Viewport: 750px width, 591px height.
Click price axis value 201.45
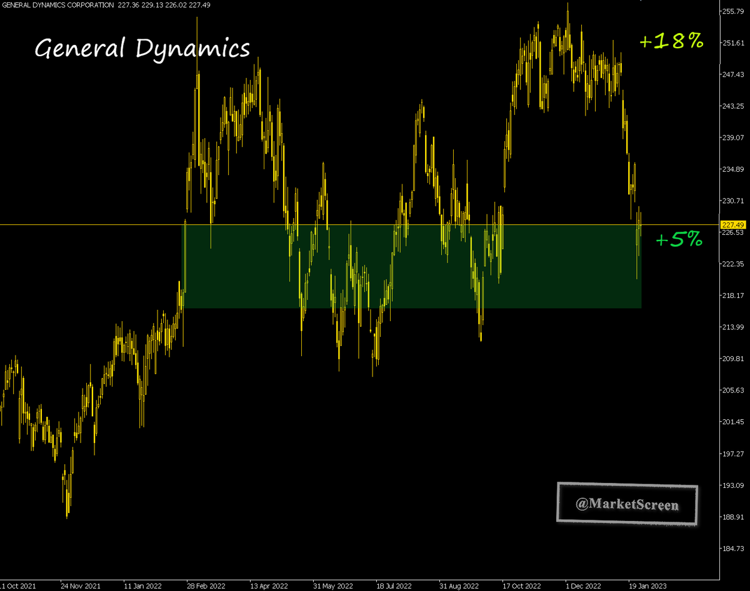pos(733,422)
